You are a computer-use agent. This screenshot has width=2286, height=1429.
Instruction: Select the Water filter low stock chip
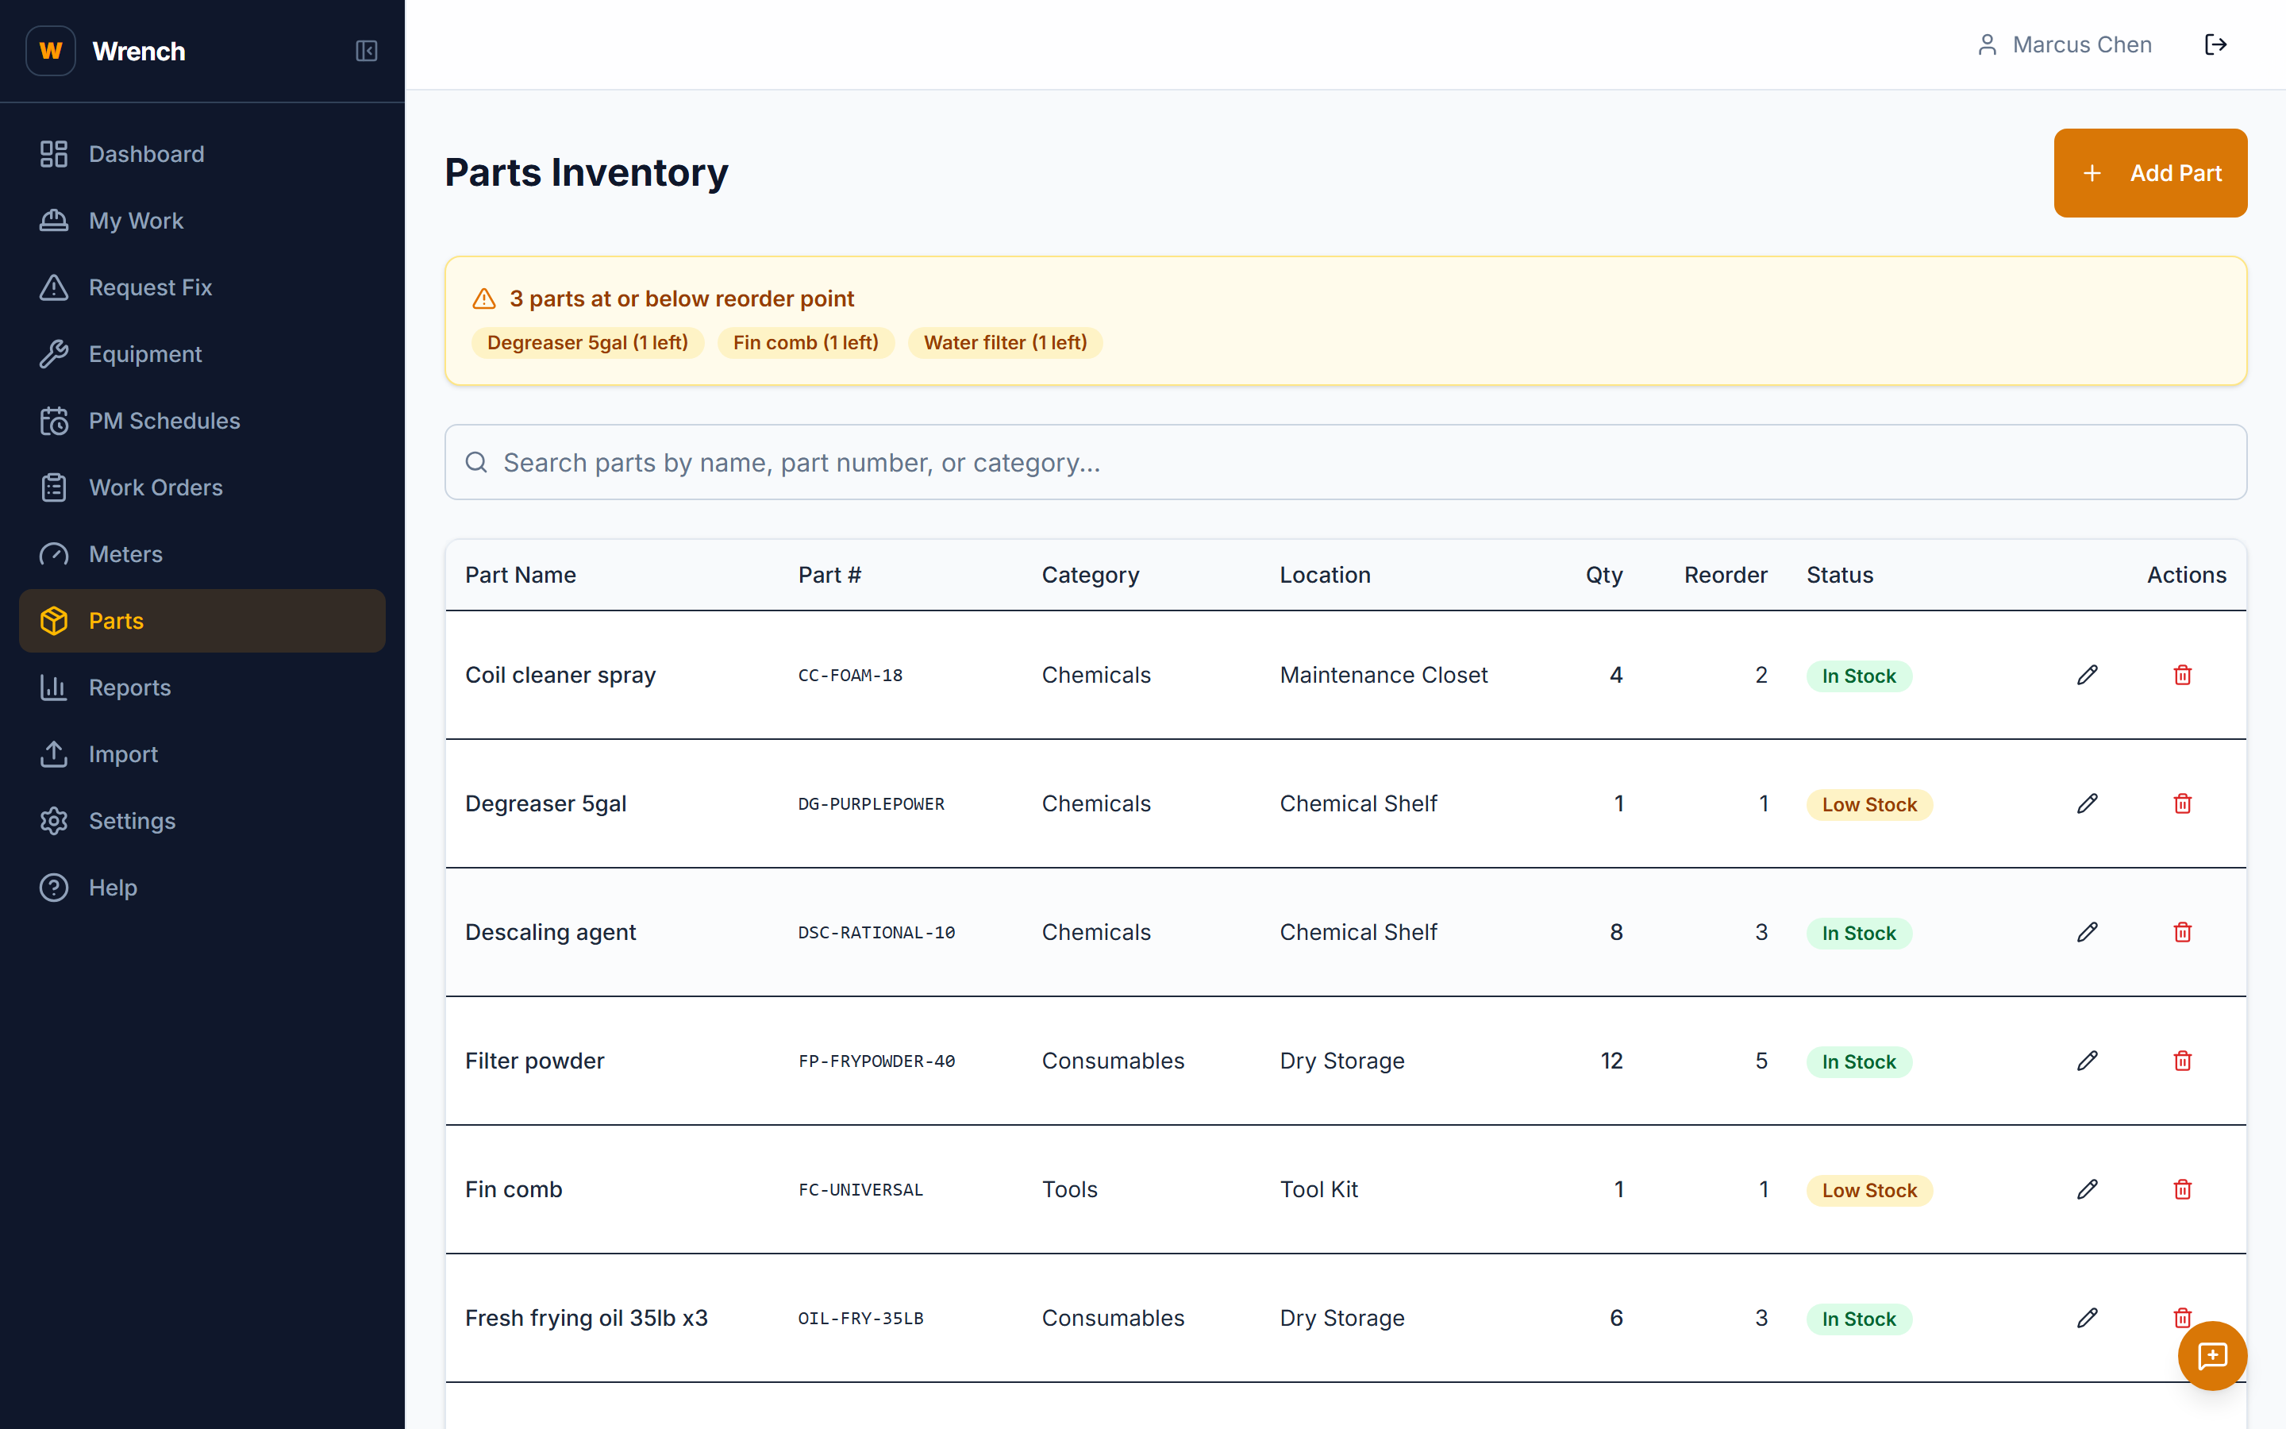pos(1005,342)
